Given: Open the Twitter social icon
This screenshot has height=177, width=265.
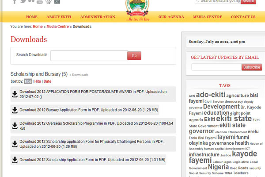Looking at the screenshot, I should [x=23, y=1].
